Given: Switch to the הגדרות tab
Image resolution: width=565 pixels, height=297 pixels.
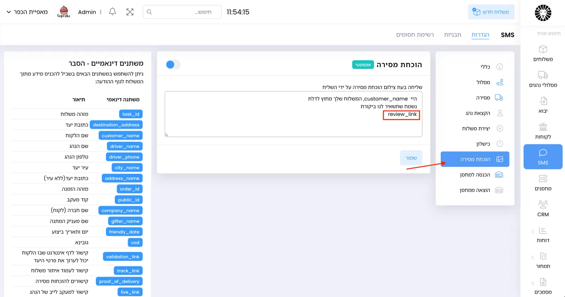Looking at the screenshot, I should click(480, 35).
